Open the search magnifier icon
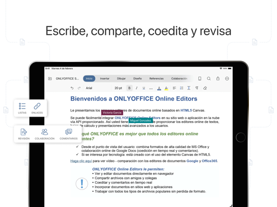 pos(209,78)
